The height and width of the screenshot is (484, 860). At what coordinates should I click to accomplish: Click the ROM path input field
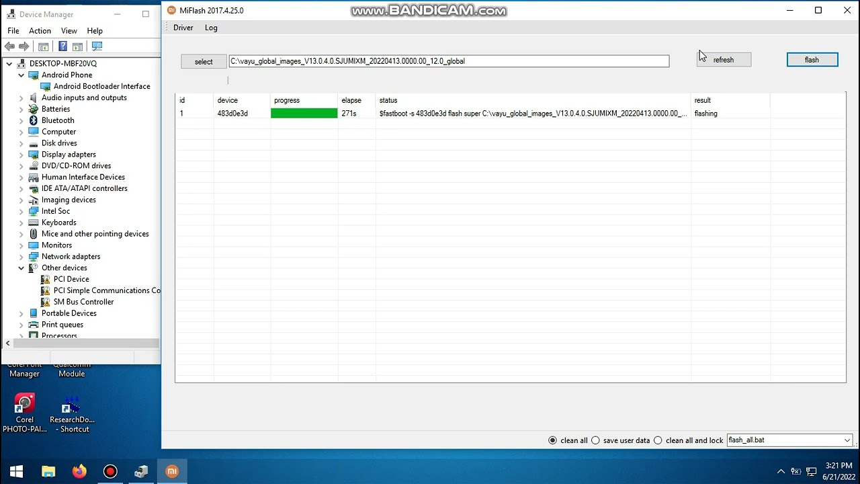[x=449, y=61]
